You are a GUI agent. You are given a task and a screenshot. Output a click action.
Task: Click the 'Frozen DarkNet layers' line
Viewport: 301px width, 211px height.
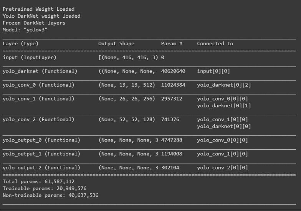[34, 23]
